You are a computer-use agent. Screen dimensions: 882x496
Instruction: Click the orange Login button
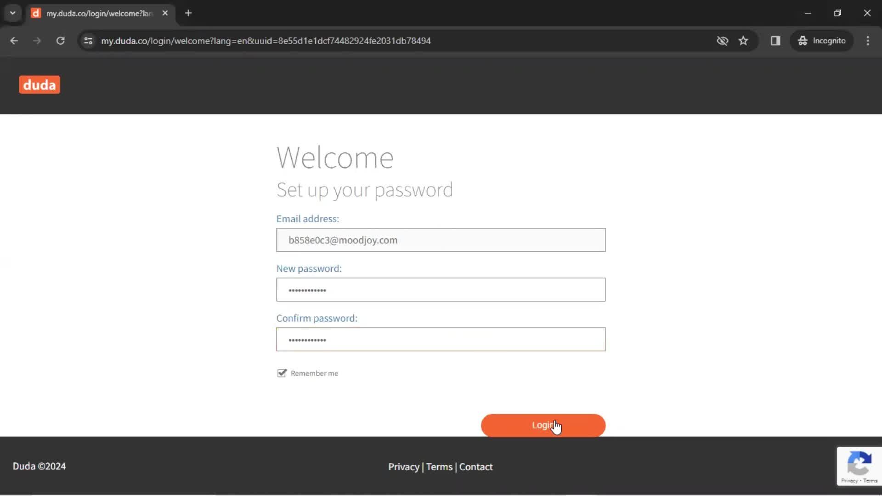(543, 425)
